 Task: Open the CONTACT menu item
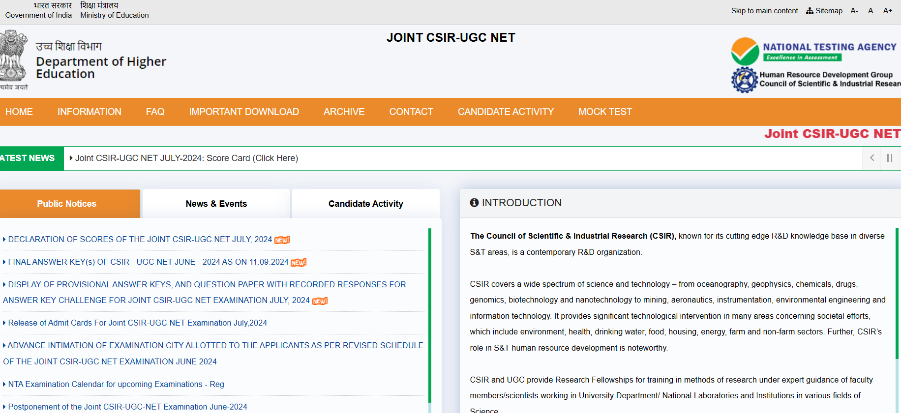[411, 112]
